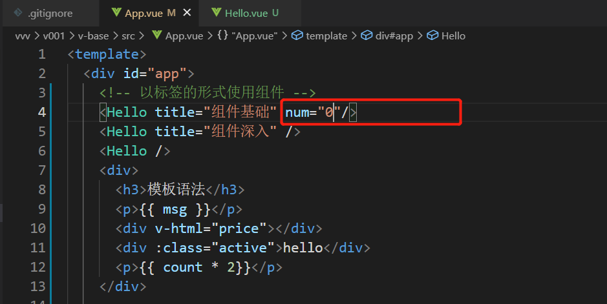The height and width of the screenshot is (304, 607).
Task: Click the num="0" attribute on line 4
Action: (313, 112)
